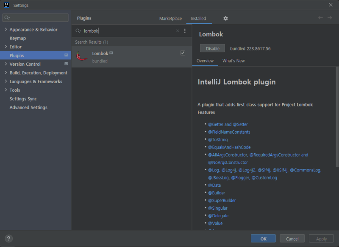Click the @Getter and @Setter link

[x=228, y=124]
